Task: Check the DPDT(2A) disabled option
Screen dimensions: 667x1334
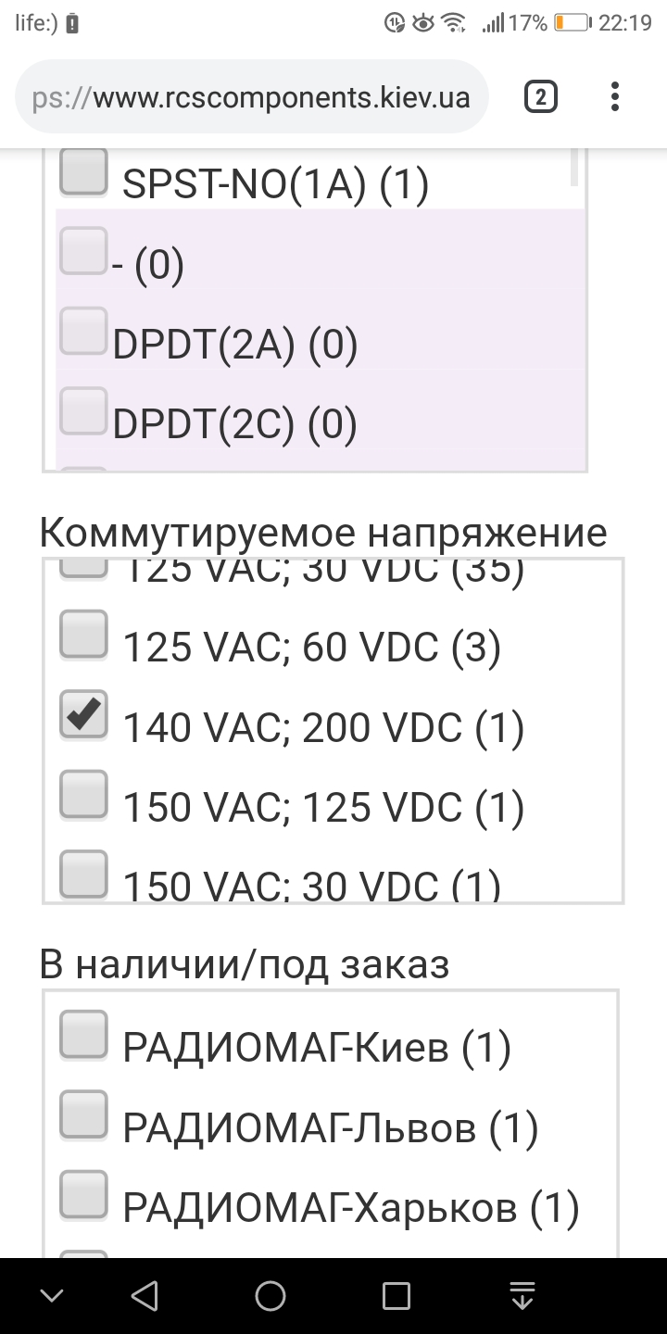Action: pyautogui.click(x=83, y=332)
